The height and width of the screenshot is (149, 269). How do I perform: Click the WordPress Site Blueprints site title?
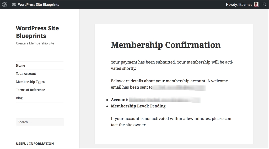37,32
